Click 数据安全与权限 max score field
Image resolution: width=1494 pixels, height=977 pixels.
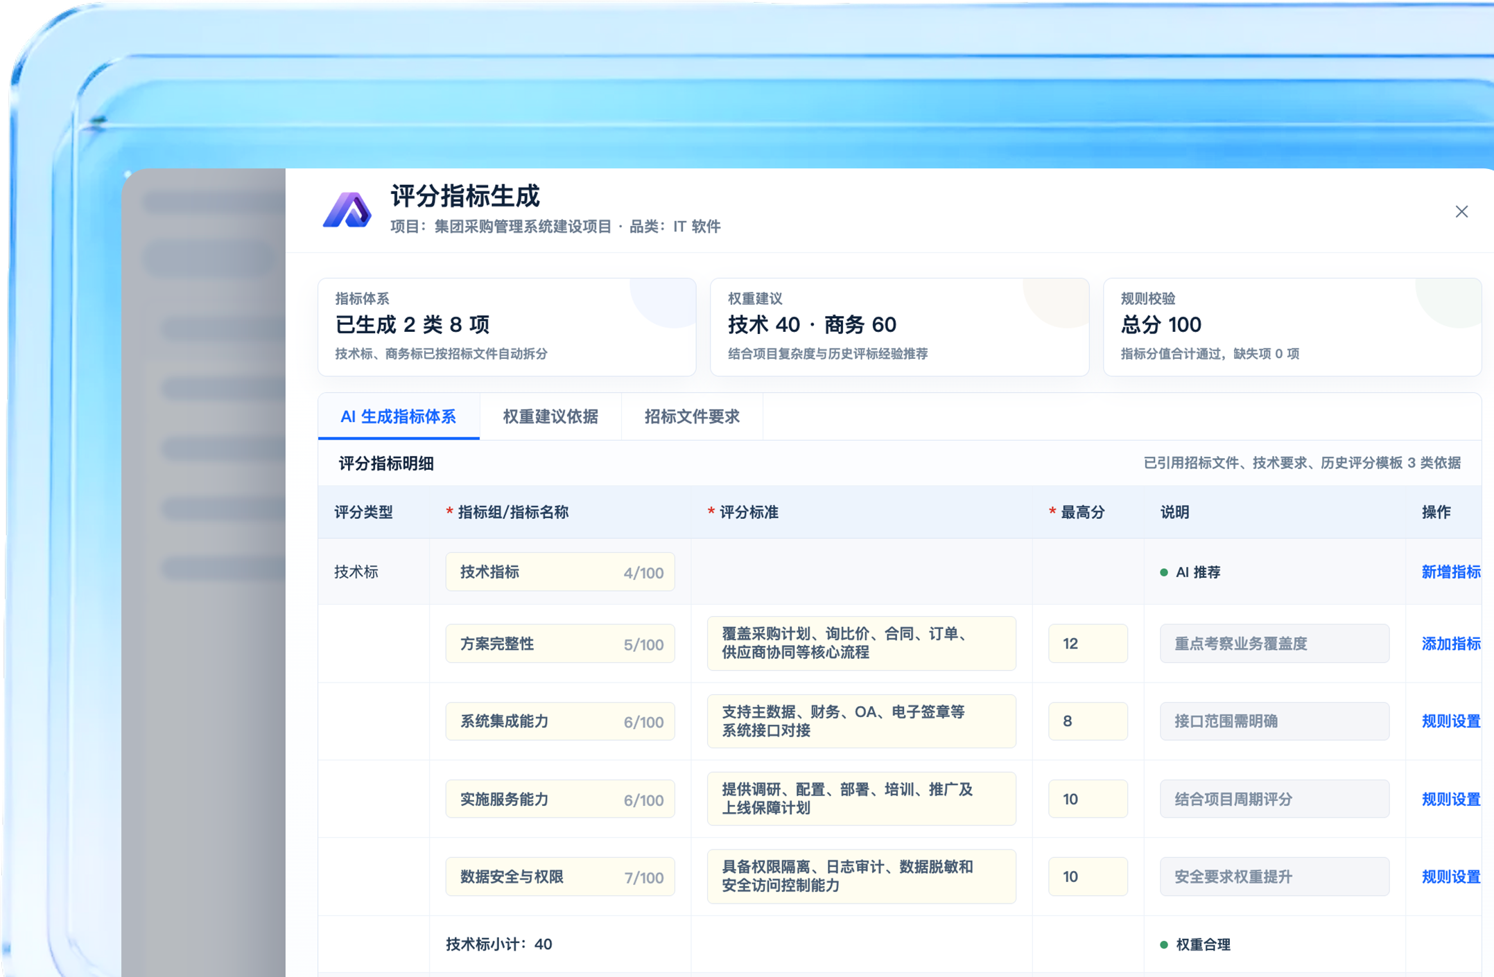1088,877
